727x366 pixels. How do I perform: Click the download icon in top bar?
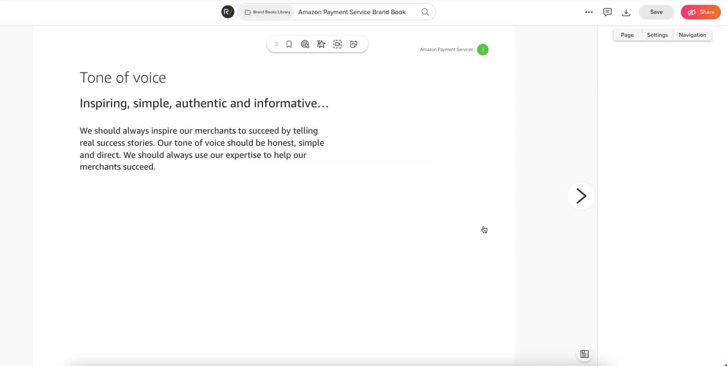626,12
